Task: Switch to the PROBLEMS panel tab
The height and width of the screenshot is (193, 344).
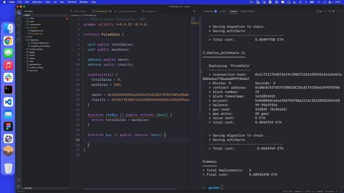Action: [x=209, y=11]
